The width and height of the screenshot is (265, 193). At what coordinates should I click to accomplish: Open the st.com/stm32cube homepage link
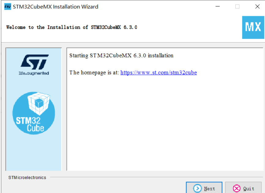(159, 73)
